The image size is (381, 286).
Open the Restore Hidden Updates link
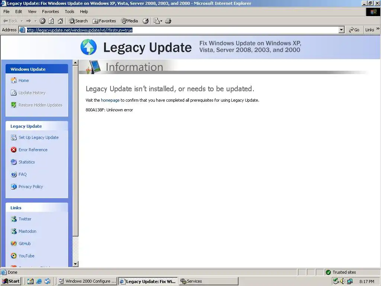[40, 105]
